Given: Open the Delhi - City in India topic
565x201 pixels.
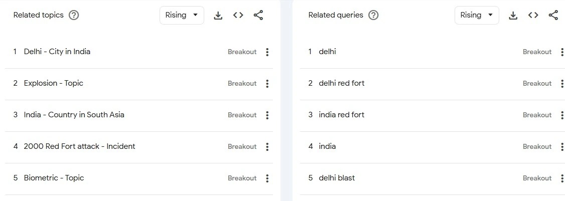Looking at the screenshot, I should click(57, 52).
